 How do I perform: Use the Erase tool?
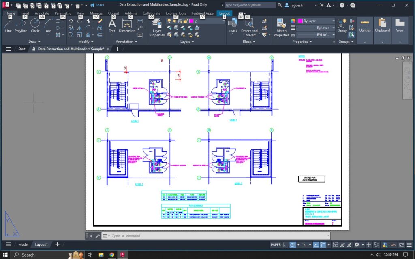[x=100, y=21]
